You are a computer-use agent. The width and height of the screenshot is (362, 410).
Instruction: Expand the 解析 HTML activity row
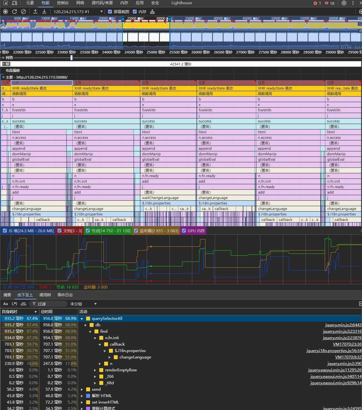click(x=82, y=396)
